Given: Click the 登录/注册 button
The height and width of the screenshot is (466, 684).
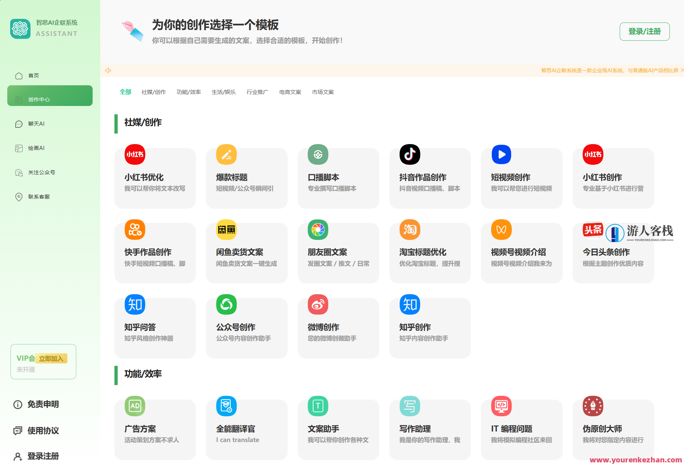Looking at the screenshot, I should pyautogui.click(x=644, y=32).
